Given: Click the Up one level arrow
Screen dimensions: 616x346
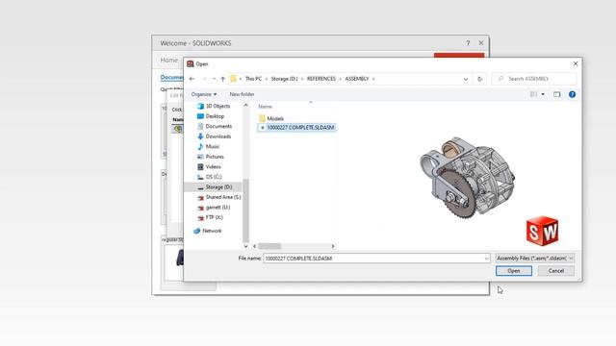Looking at the screenshot, I should tap(222, 79).
